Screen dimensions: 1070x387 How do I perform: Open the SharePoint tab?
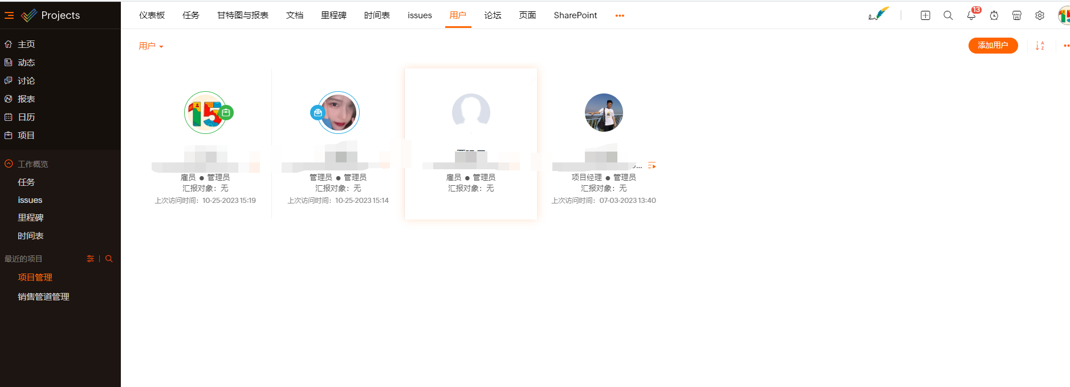coord(575,15)
